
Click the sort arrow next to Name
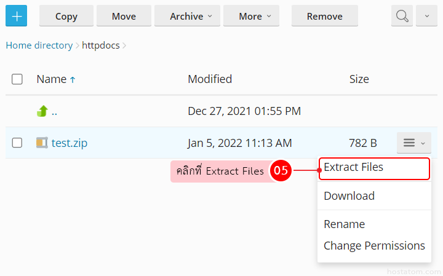73,79
